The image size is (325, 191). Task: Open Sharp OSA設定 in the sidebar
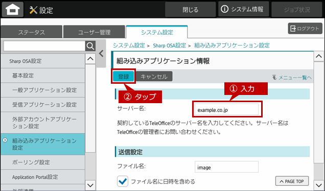[x=43, y=61]
